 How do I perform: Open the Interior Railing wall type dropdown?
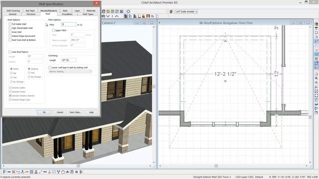point(71,72)
